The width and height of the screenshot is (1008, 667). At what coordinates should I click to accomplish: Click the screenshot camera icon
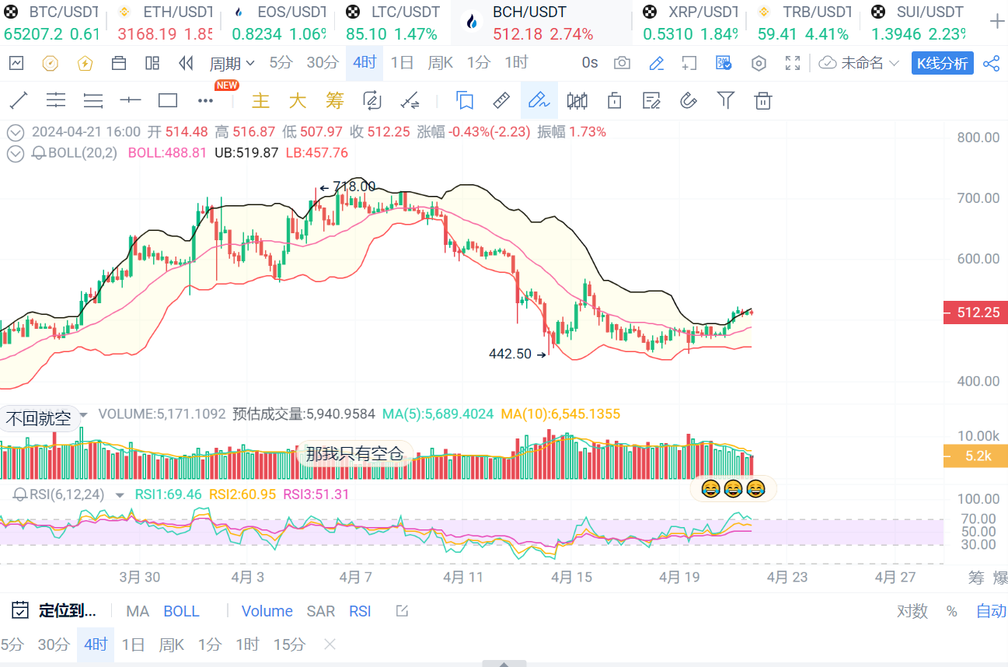click(622, 64)
